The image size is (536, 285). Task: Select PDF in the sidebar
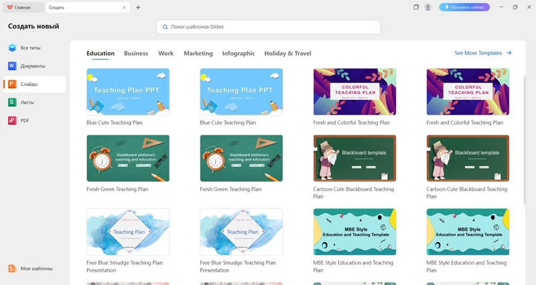(35, 121)
